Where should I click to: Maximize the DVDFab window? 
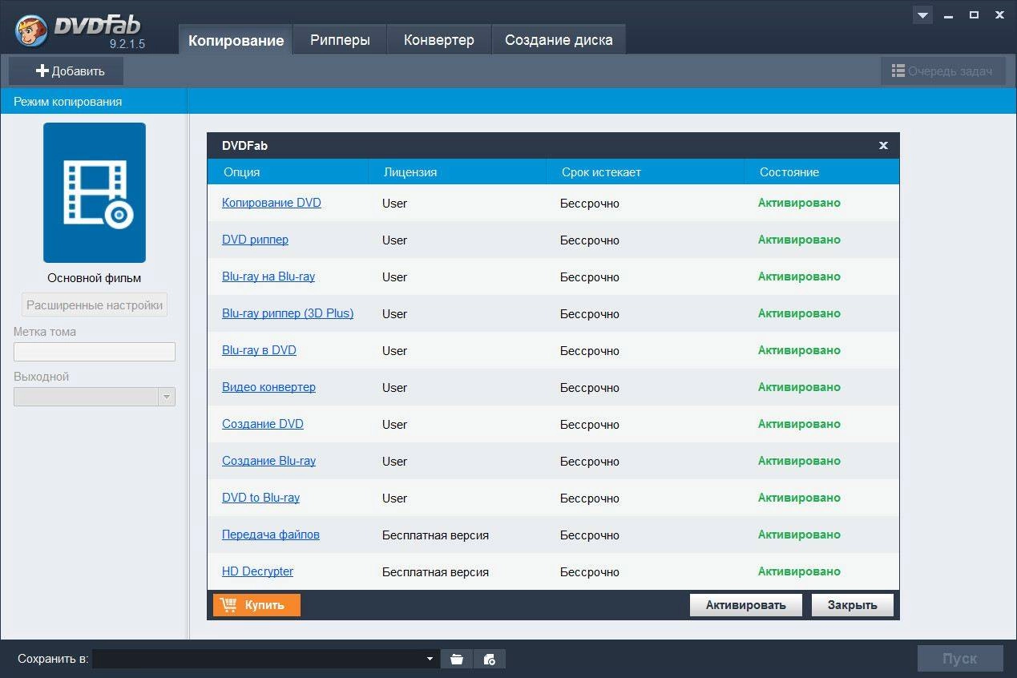(974, 14)
